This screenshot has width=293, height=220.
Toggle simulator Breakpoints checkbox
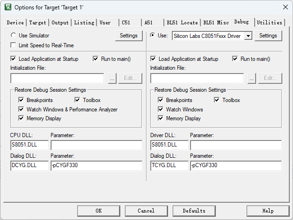click(x=21, y=100)
